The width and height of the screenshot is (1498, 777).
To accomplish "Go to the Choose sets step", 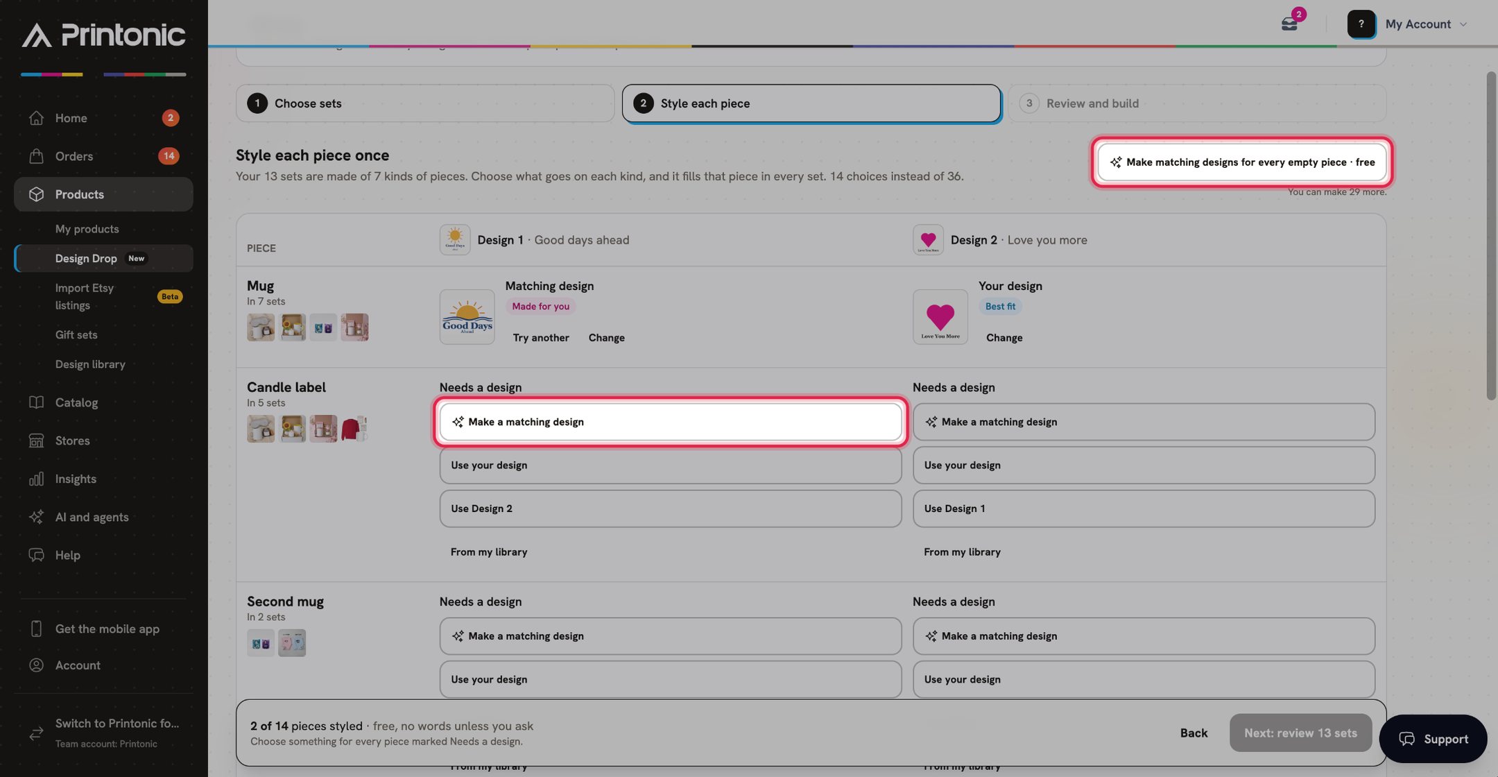I will coord(425,103).
